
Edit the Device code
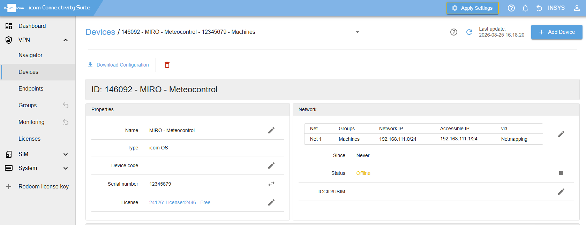[271, 165]
